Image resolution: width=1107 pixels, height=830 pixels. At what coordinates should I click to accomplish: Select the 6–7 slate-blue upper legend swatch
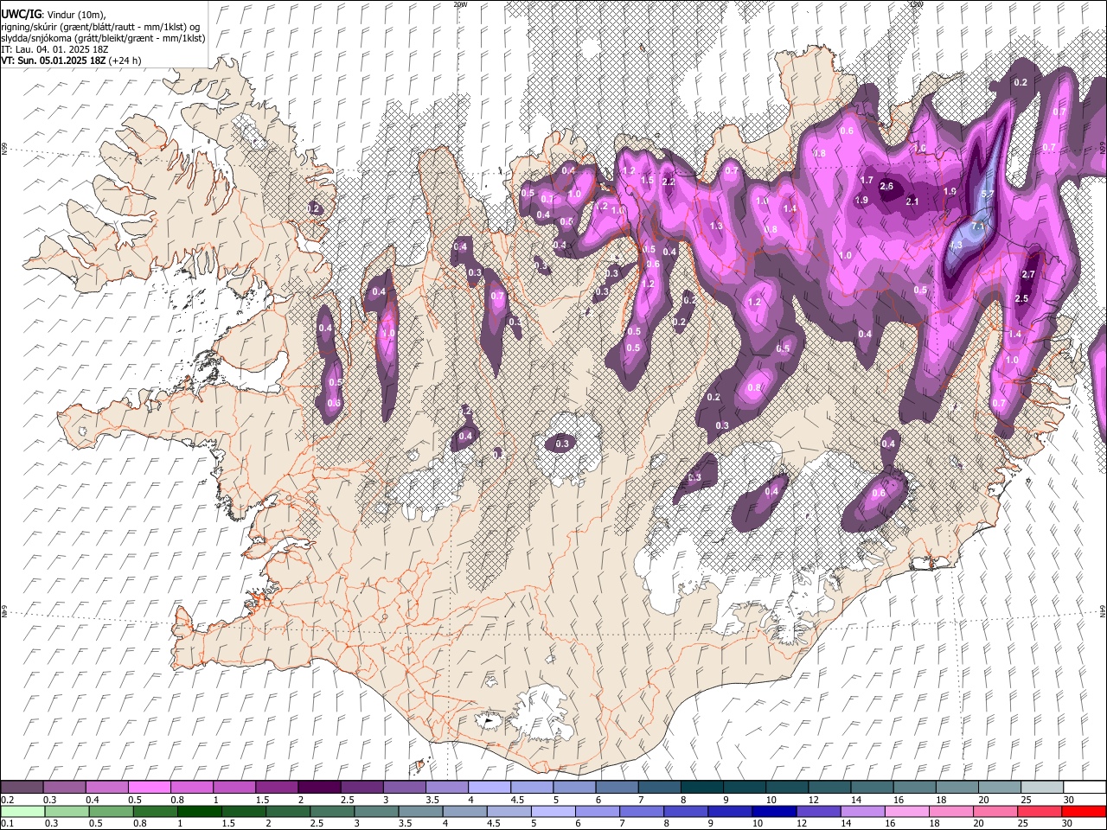(x=617, y=788)
